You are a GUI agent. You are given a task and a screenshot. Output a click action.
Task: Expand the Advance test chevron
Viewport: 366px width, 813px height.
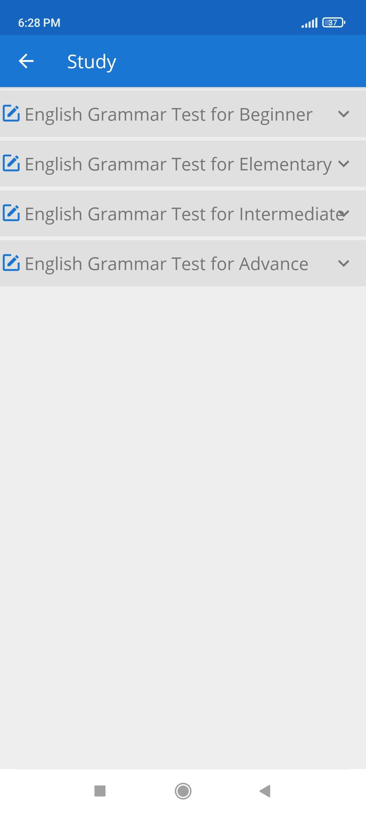coord(344,264)
